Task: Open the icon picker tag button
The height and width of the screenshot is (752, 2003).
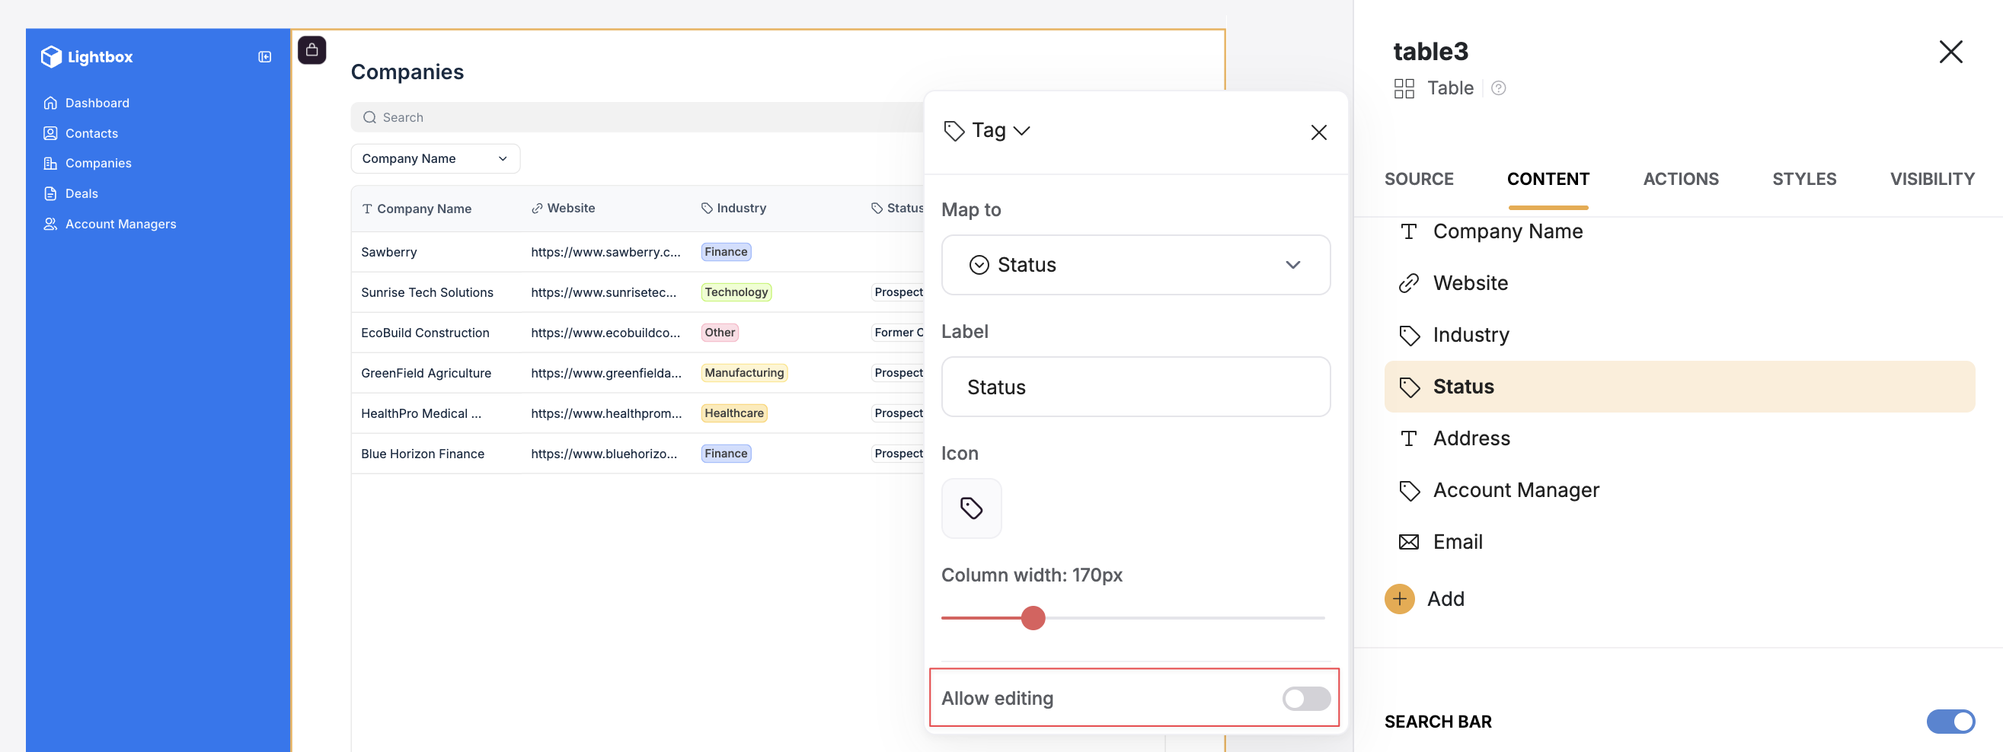Action: (x=971, y=508)
